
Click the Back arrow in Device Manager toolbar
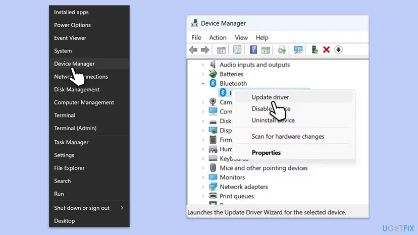click(193, 50)
